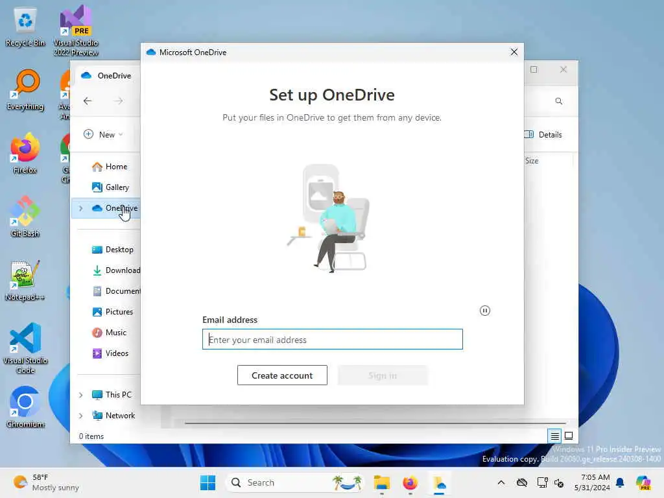Click the OneDrive setup taskbar icon
The height and width of the screenshot is (498, 664).
439,482
